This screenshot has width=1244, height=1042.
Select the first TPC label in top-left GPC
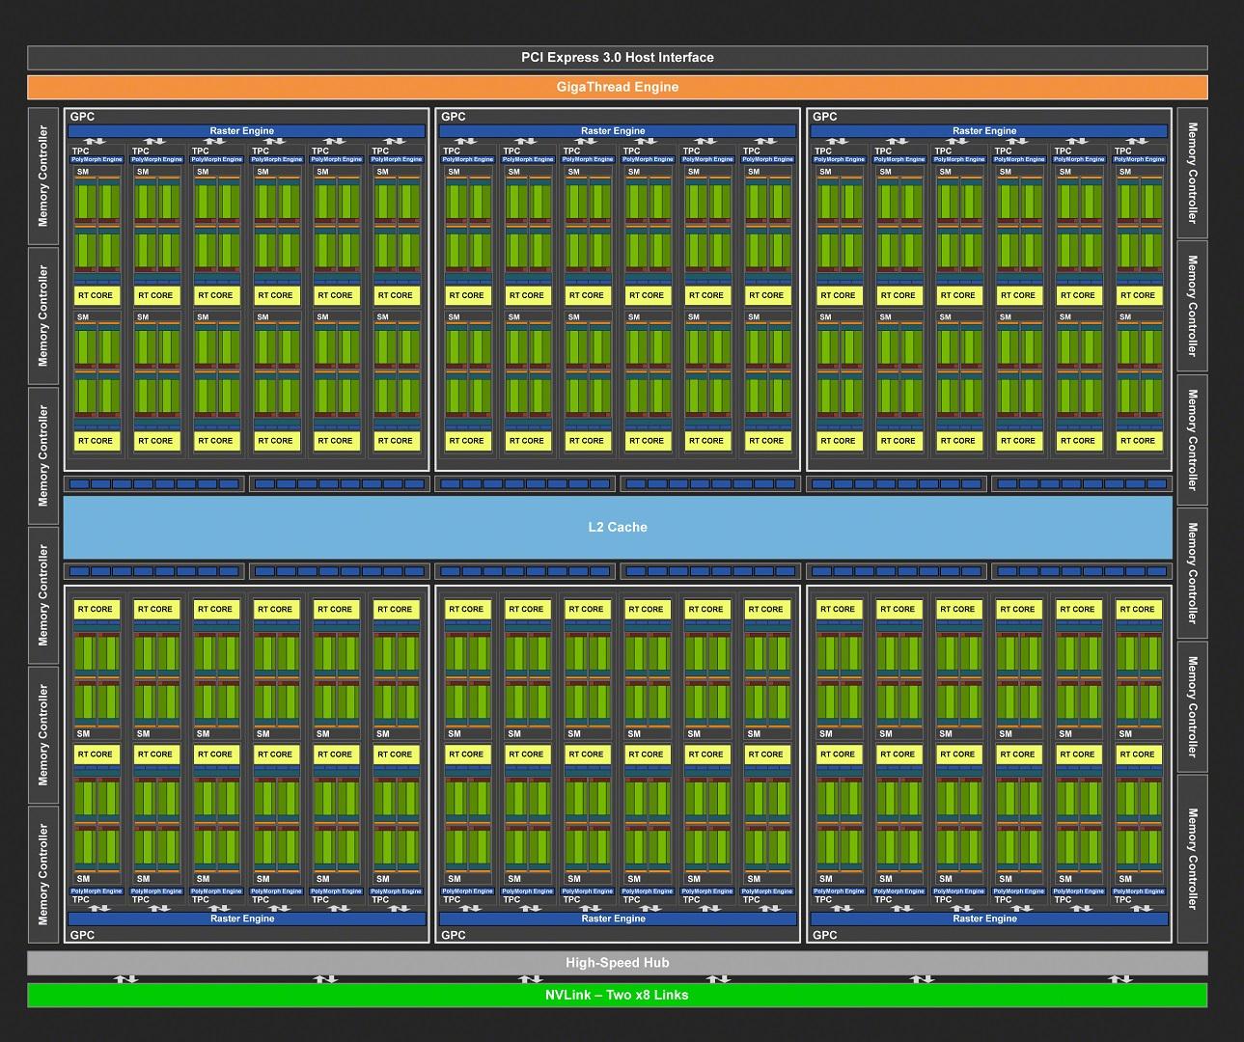[81, 151]
